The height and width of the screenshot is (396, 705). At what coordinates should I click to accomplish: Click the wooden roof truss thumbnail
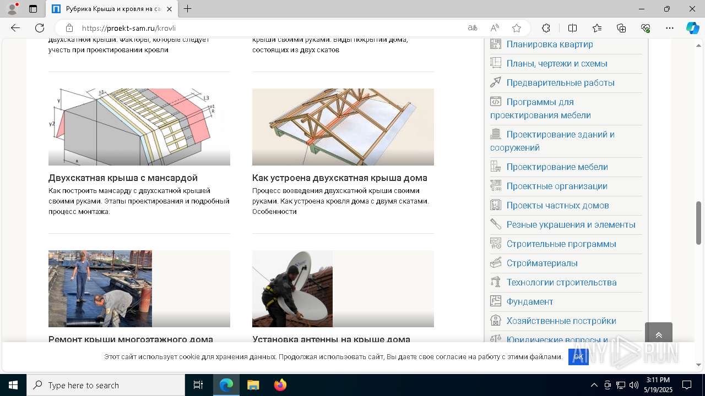[x=343, y=127]
